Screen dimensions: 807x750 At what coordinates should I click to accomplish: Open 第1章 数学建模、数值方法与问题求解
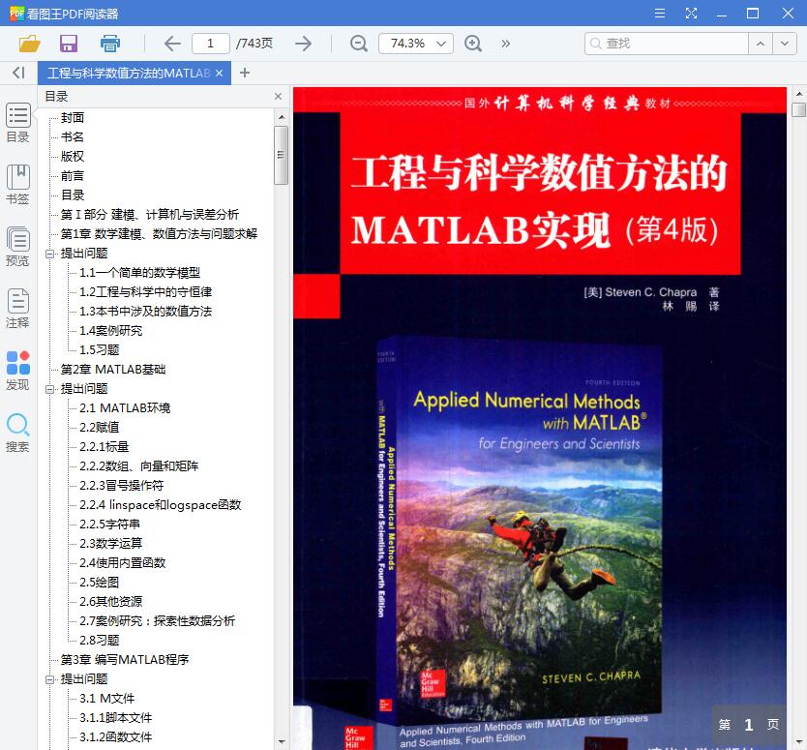(159, 233)
